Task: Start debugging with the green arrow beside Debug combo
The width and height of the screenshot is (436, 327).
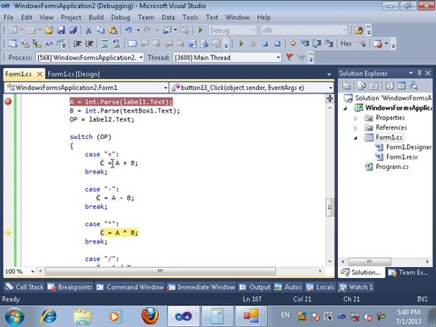Action: pyautogui.click(x=200, y=30)
